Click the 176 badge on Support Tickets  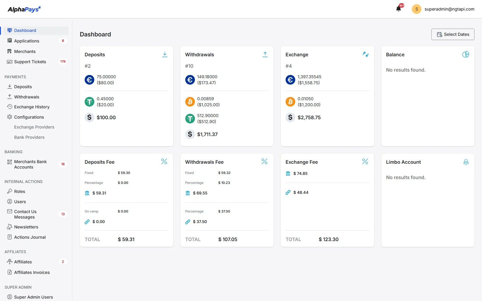tap(63, 61)
